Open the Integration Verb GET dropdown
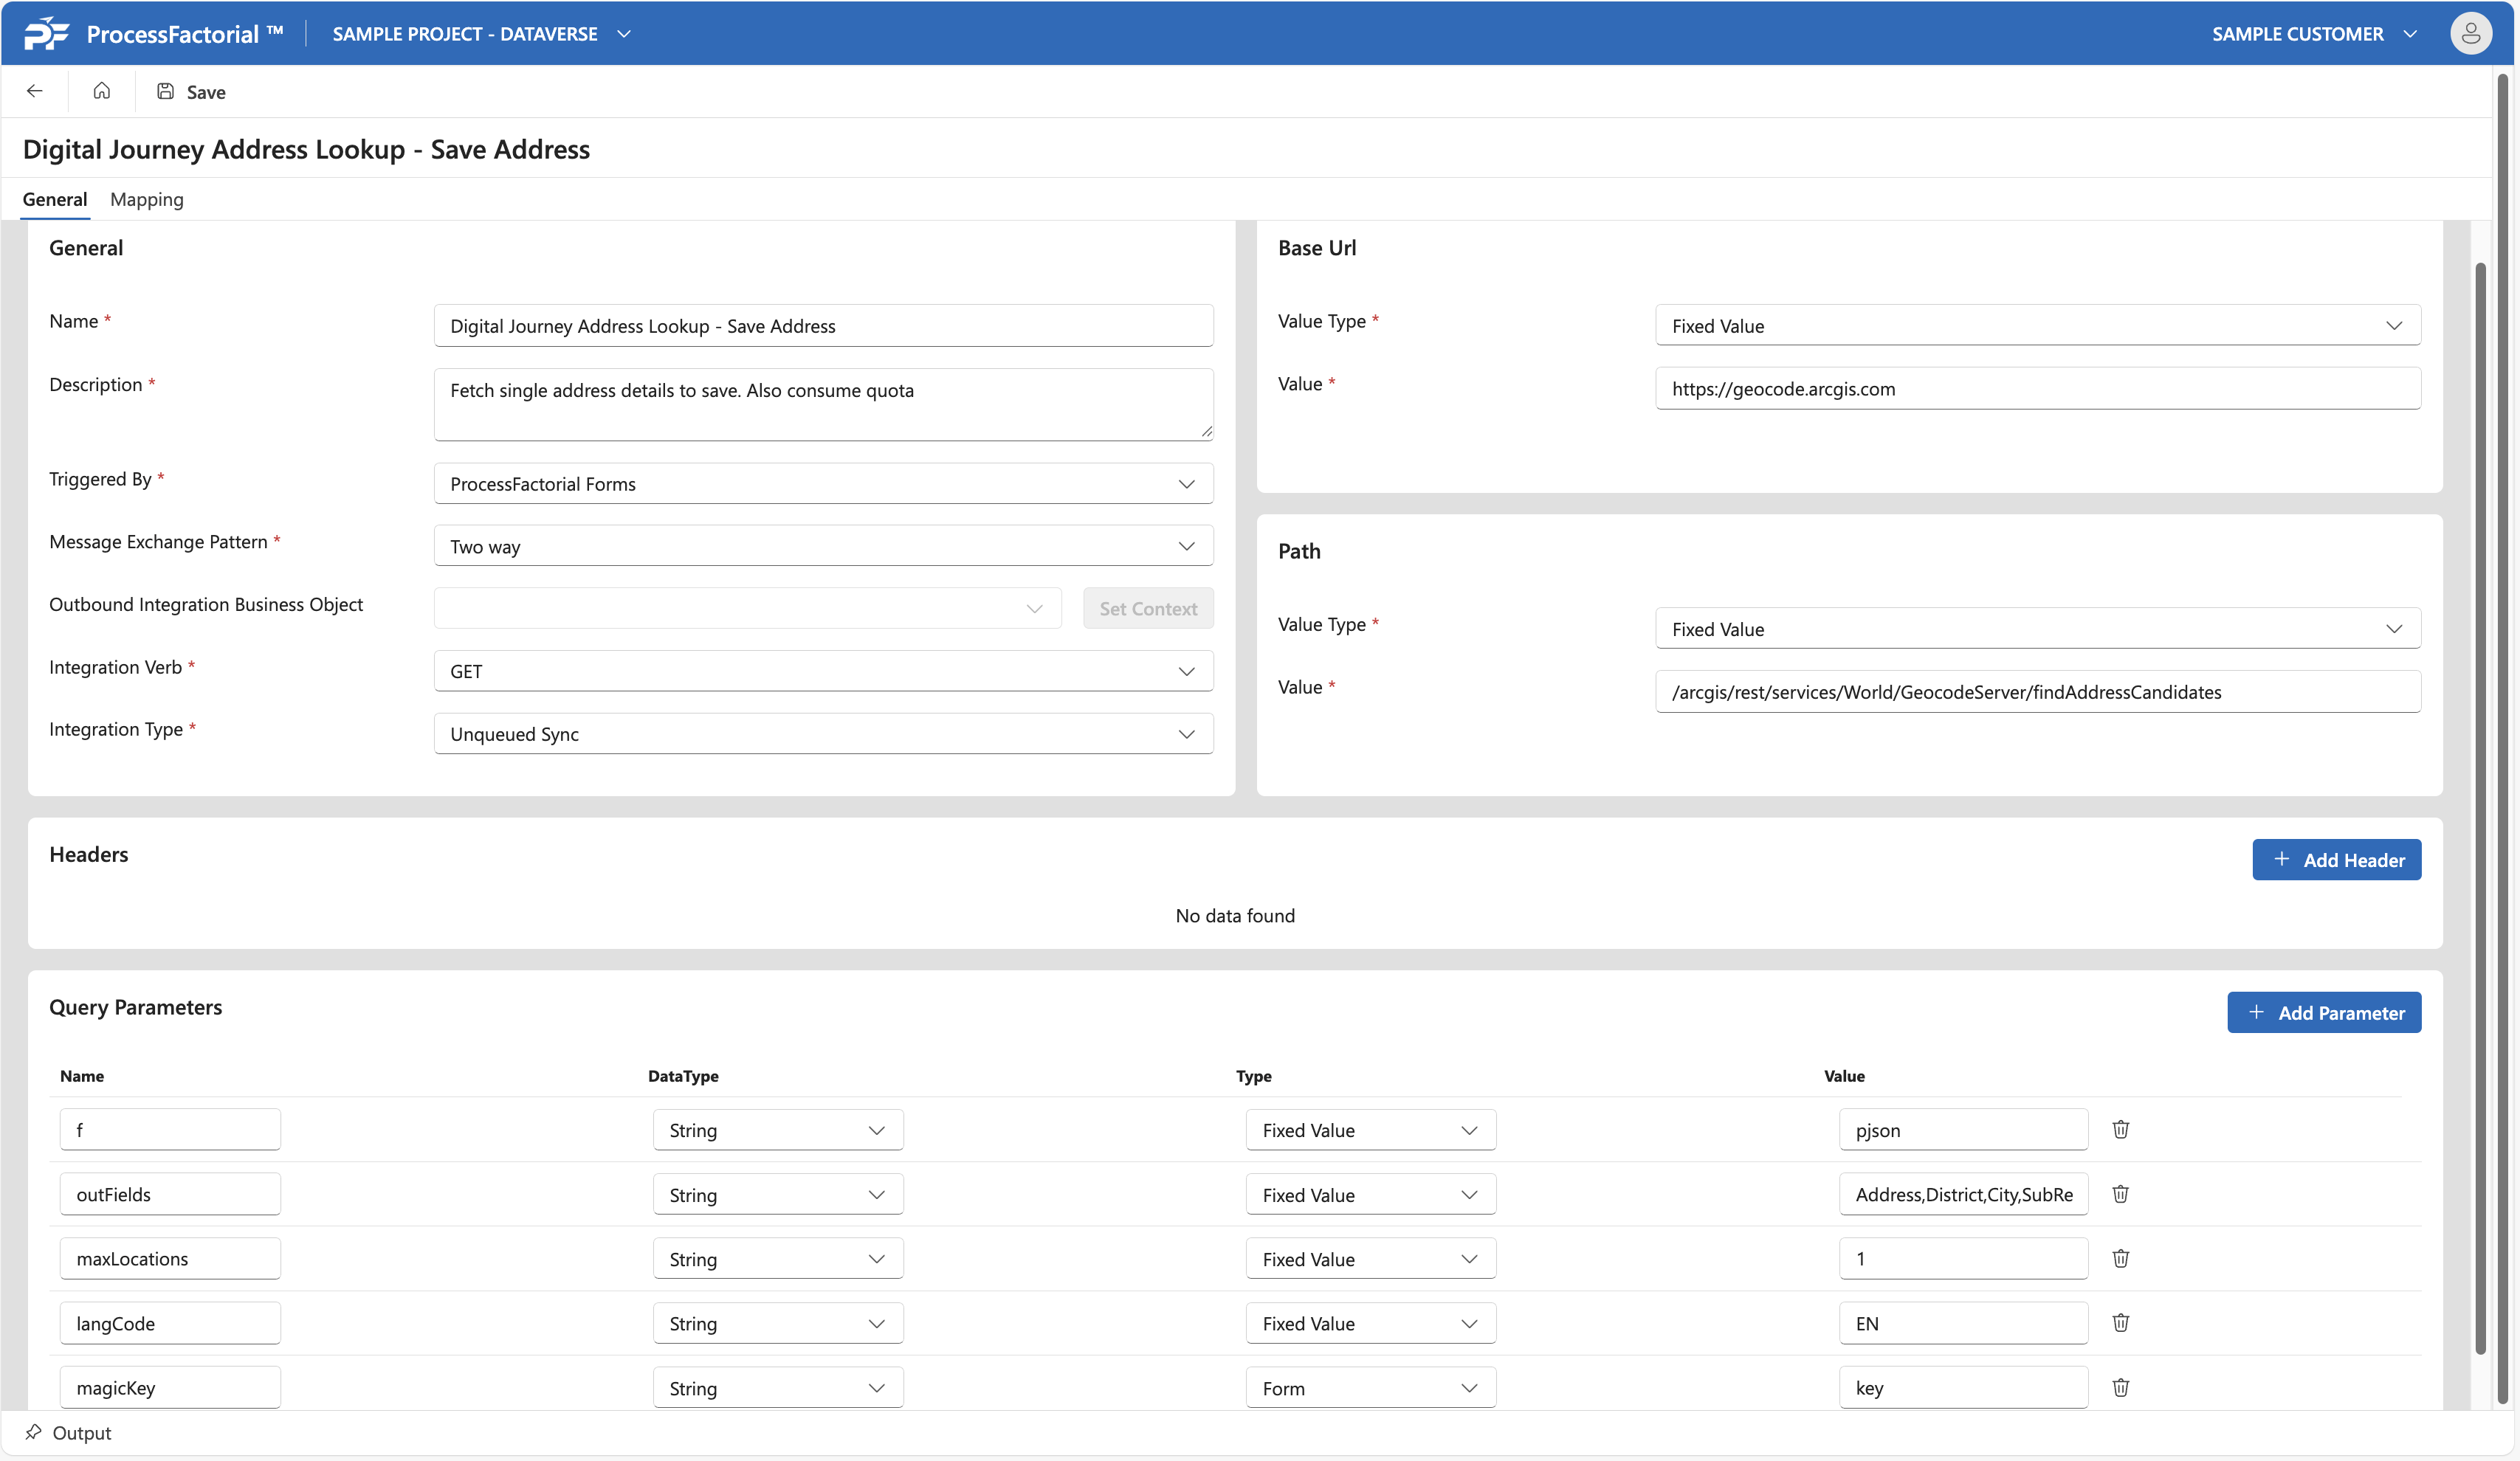 (x=823, y=671)
